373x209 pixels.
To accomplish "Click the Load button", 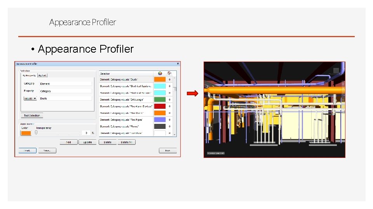I will point(27,151).
